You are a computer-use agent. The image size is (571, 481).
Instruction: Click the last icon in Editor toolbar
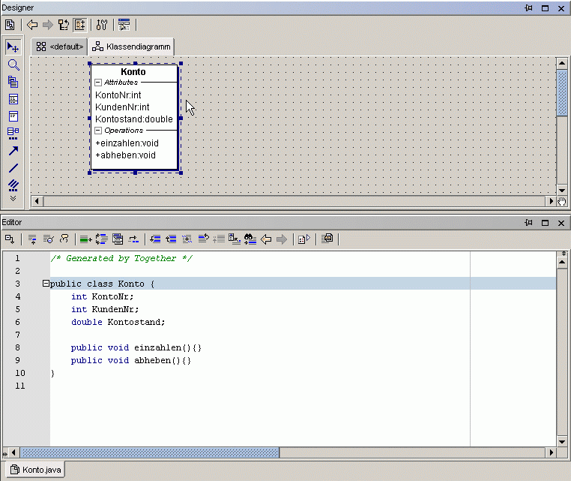[x=327, y=239]
